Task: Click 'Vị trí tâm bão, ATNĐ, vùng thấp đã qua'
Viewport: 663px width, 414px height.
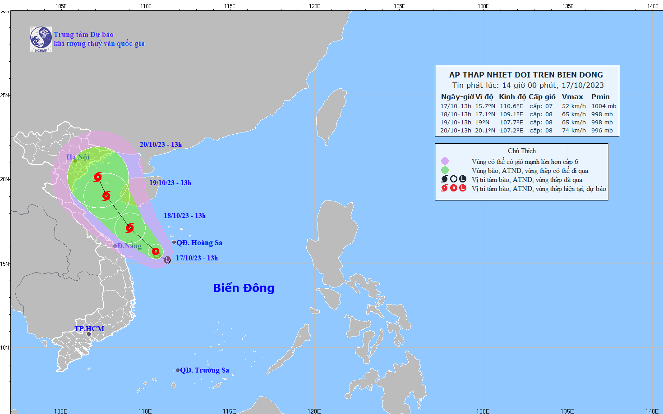Action: coord(527,180)
